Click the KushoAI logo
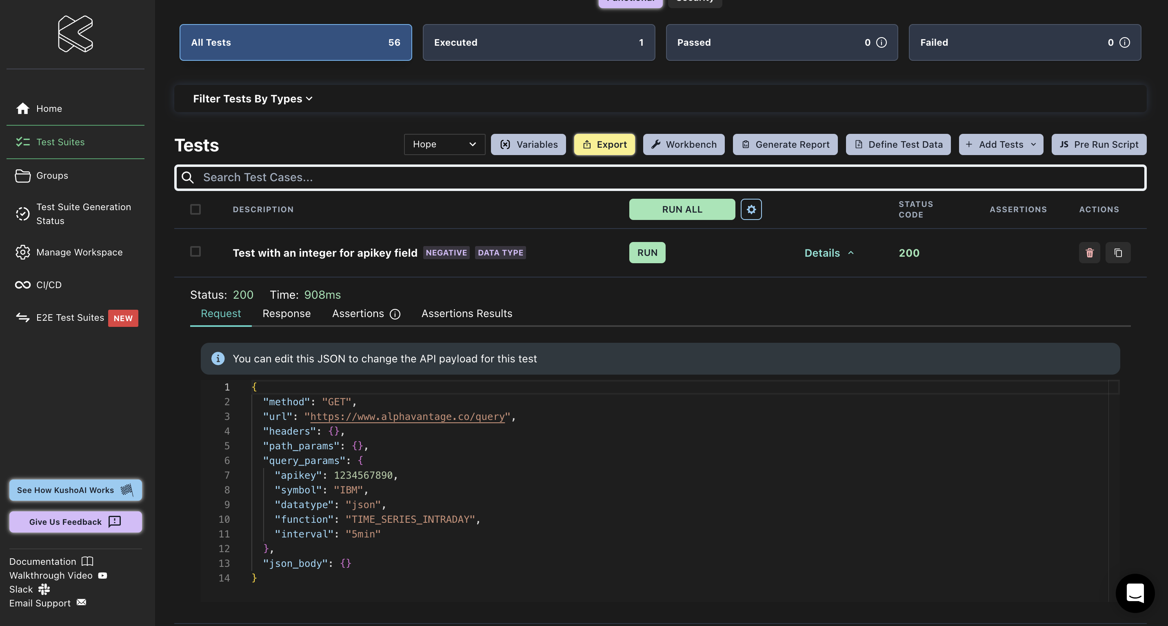Viewport: 1168px width, 626px height. [75, 34]
